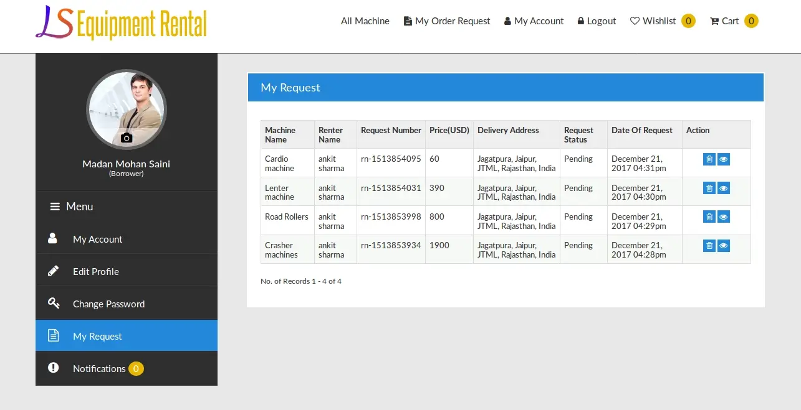Open Cart from the header
The width and height of the screenshot is (801, 410).
click(724, 21)
